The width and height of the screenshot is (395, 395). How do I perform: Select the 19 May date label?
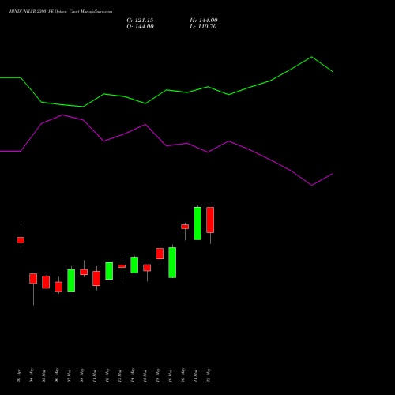click(x=171, y=375)
